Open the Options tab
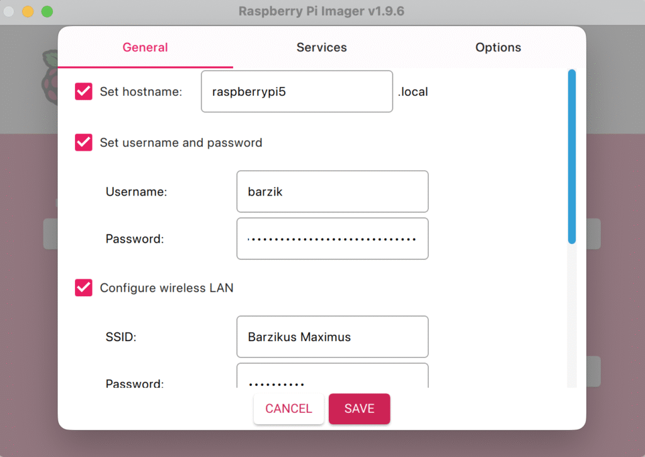The height and width of the screenshot is (457, 645). point(498,47)
